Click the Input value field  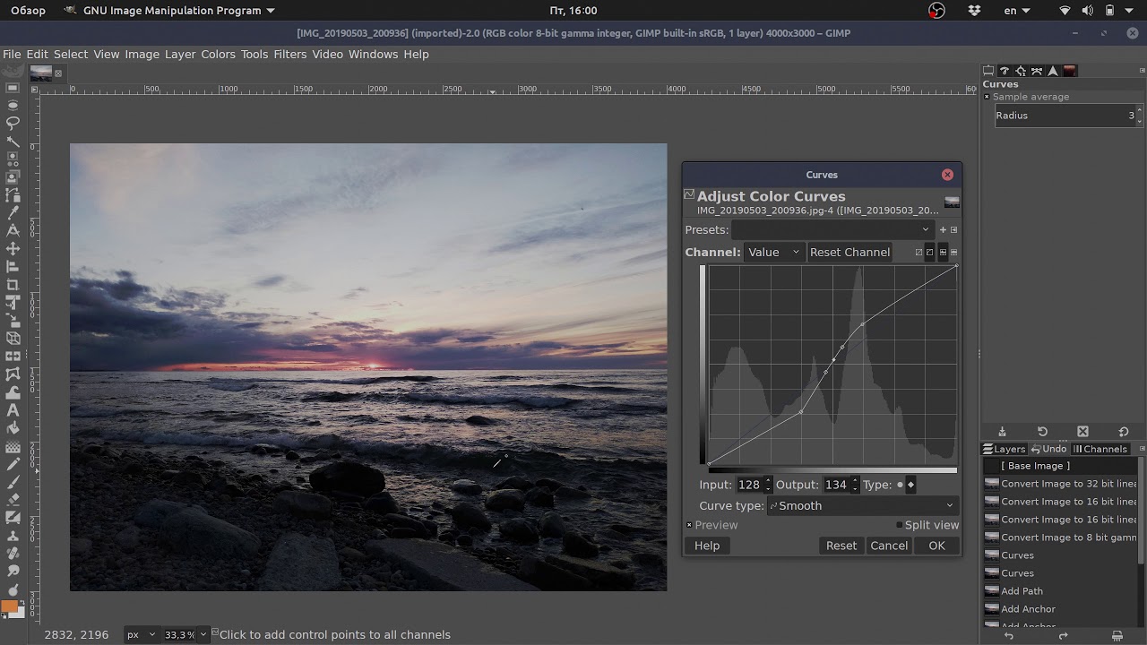[x=749, y=485]
